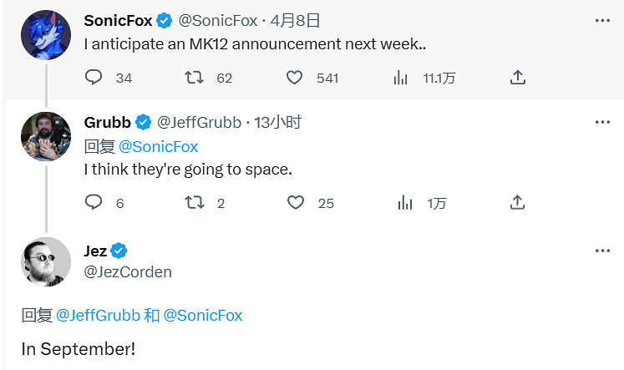Open SonicFox's profile avatar

pyautogui.click(x=46, y=35)
